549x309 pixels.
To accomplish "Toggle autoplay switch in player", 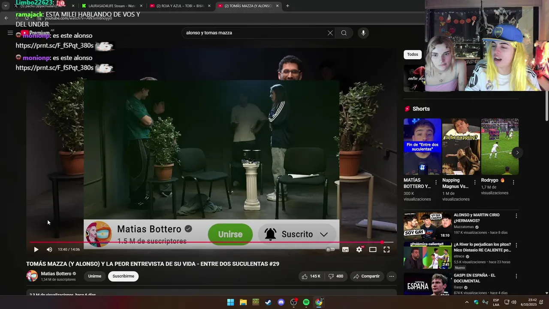I will click(330, 249).
